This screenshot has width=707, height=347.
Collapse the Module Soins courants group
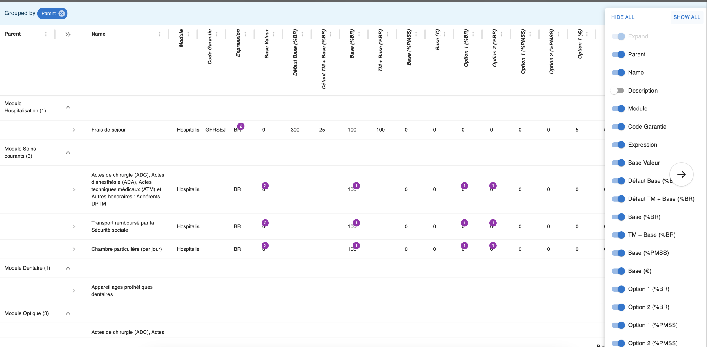point(68,152)
